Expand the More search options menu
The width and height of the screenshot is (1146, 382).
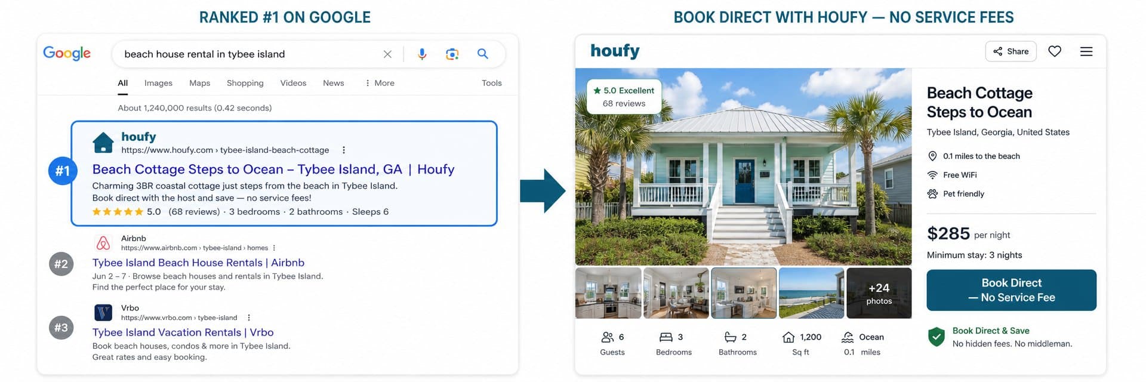(x=380, y=83)
